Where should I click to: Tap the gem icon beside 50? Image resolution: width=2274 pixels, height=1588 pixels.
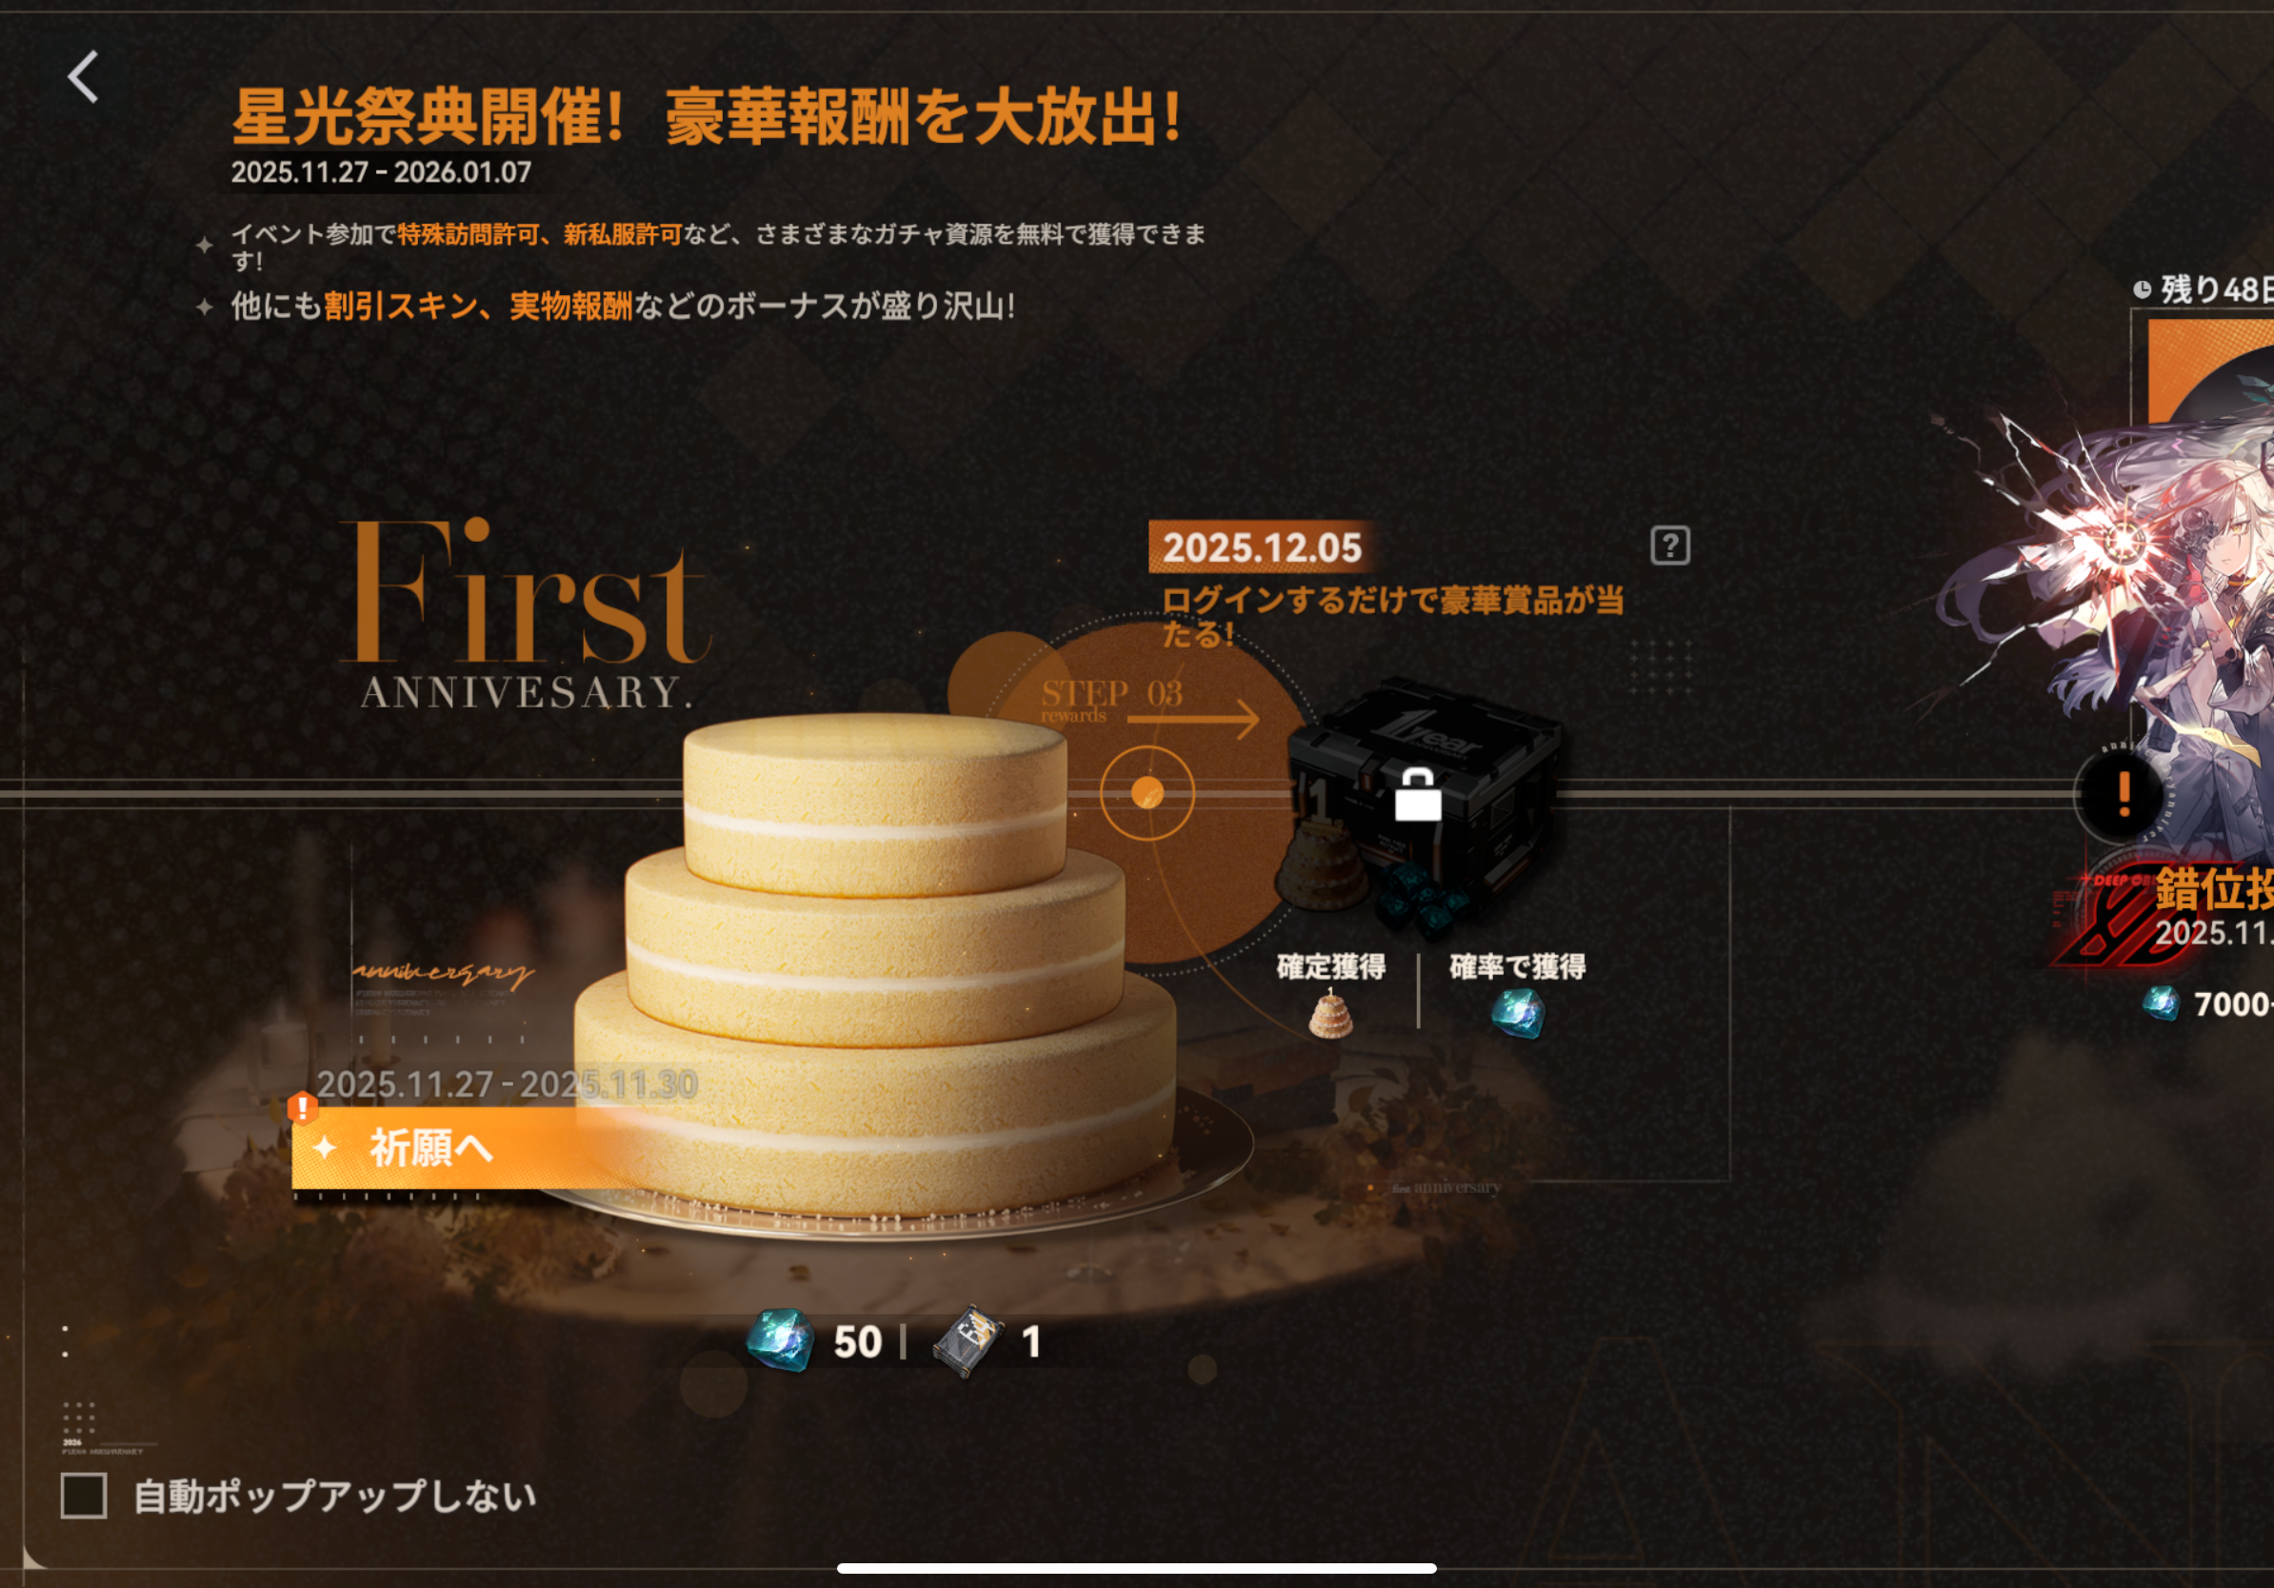[x=781, y=1341]
